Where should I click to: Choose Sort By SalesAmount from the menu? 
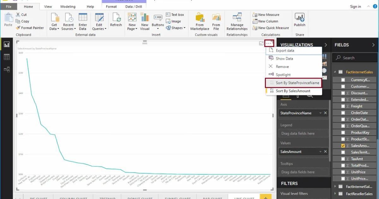coord(294,91)
